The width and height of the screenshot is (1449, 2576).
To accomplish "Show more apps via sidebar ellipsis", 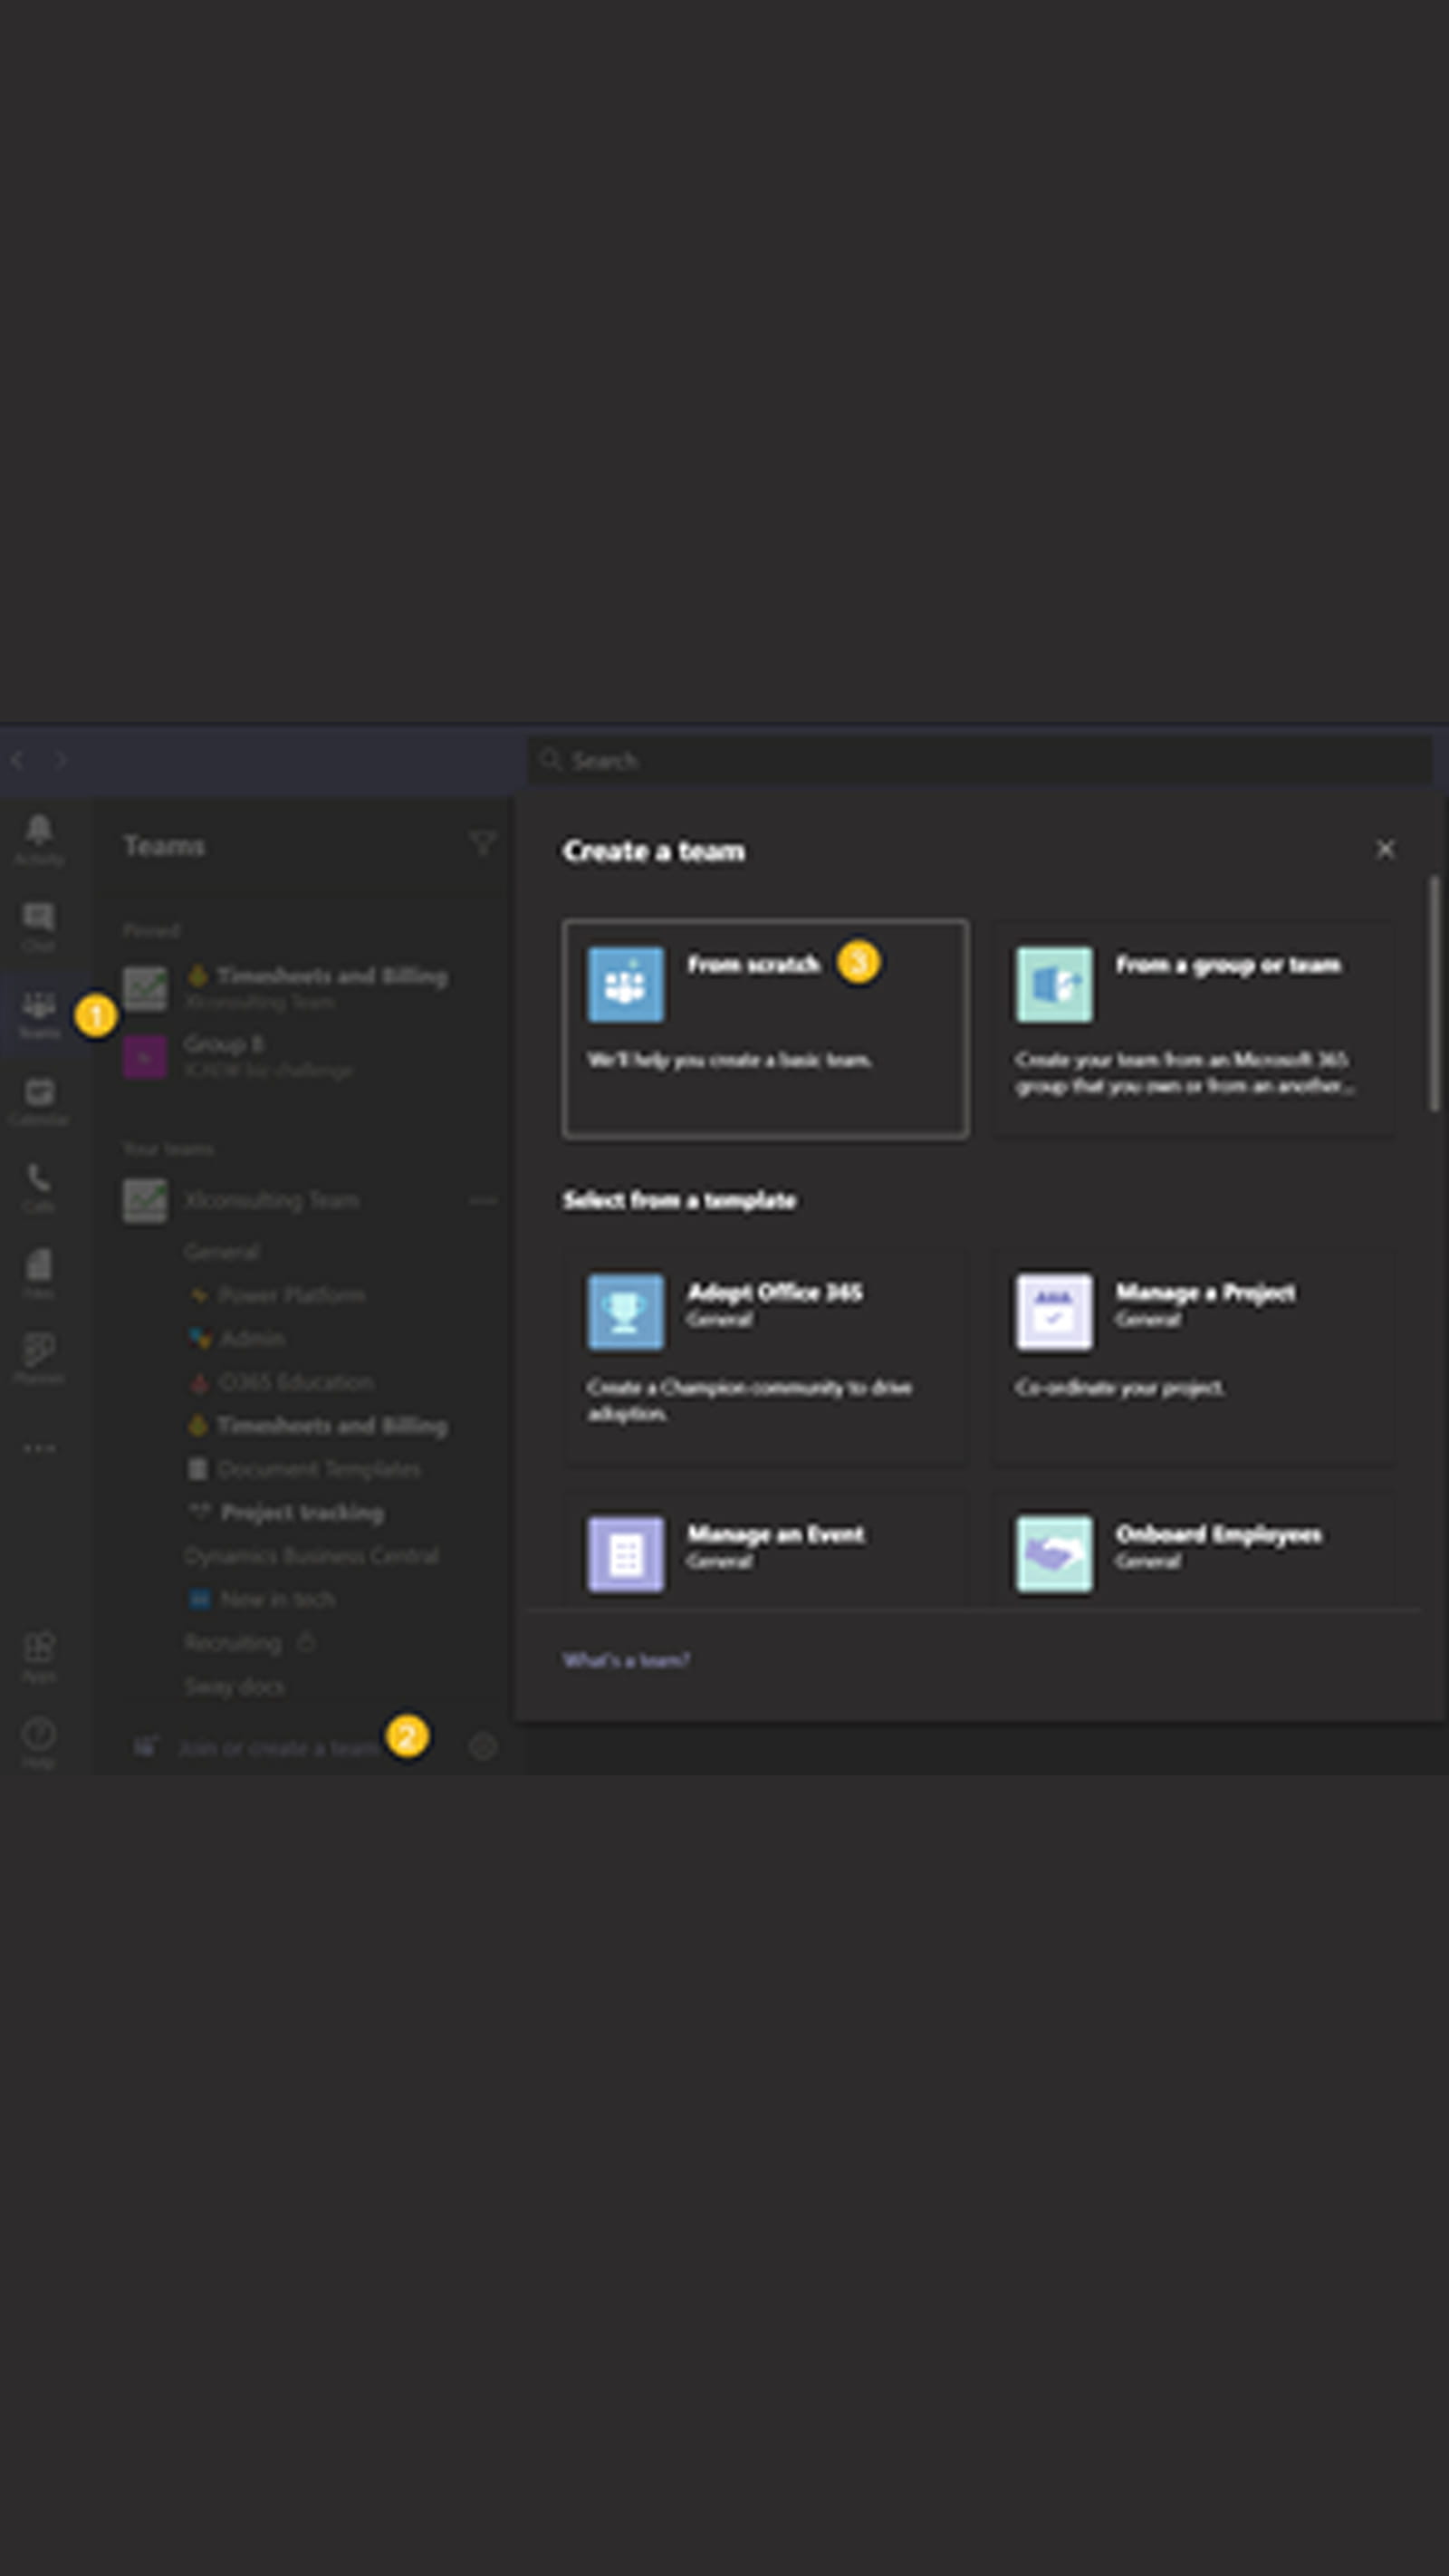I will [39, 1448].
